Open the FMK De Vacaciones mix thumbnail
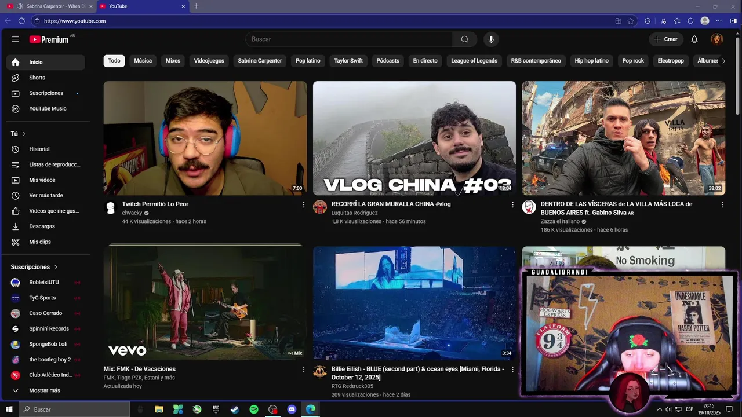This screenshot has height=417, width=742. pos(205,303)
